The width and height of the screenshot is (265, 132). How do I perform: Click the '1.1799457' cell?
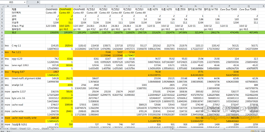(129, 55)
